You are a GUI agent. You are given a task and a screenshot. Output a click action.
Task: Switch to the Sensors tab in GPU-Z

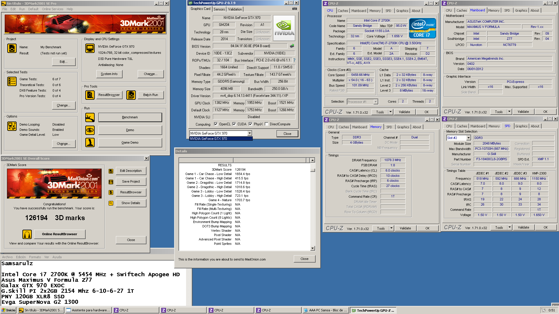point(219,9)
